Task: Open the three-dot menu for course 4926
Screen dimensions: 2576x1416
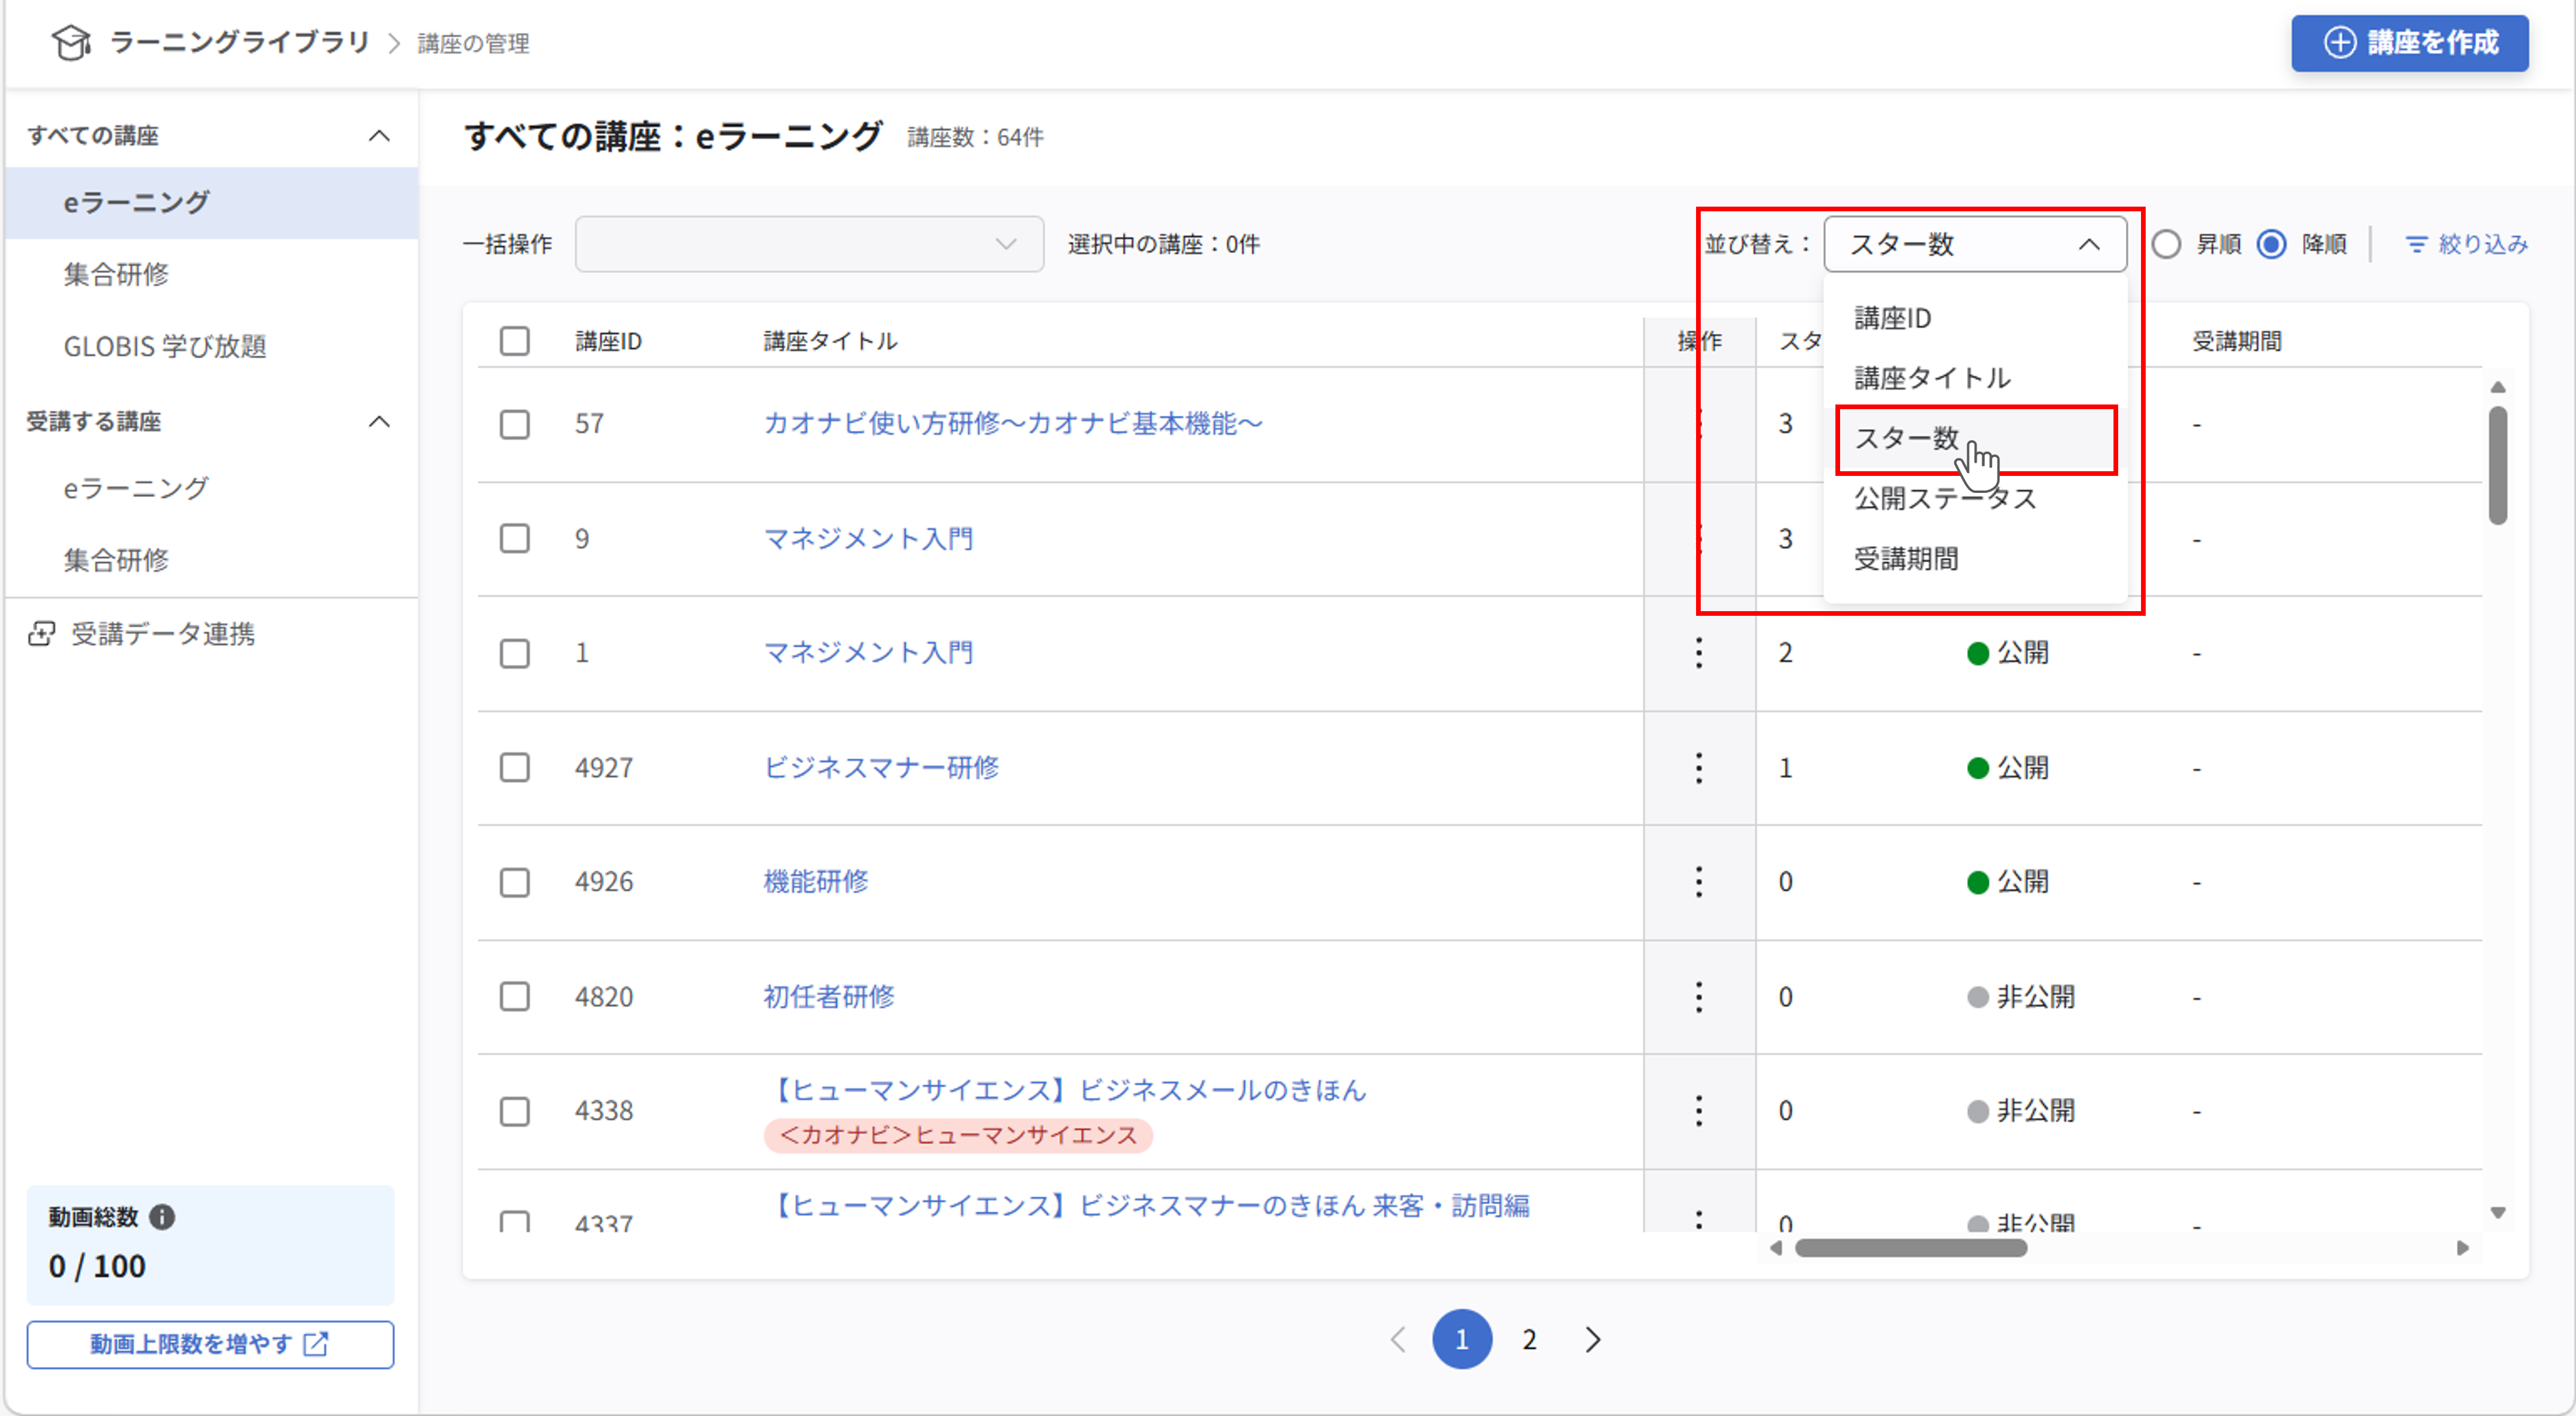Action: pyautogui.click(x=1698, y=882)
